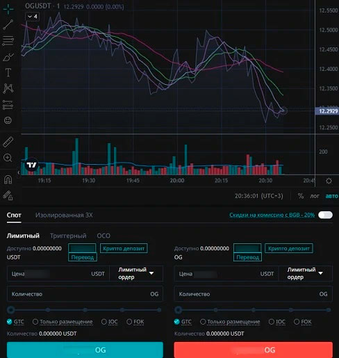Click the red sell OG button
This screenshot has height=358, width=339.
coord(254,350)
